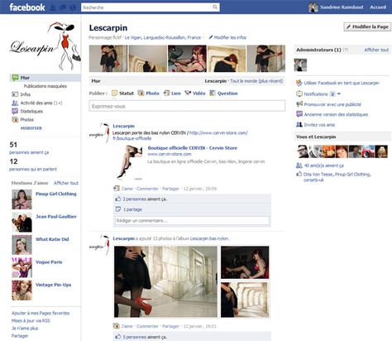Click MODIFIER link under sidebar menu
Screen dimensions: 392x341
pyautogui.click(x=31, y=128)
